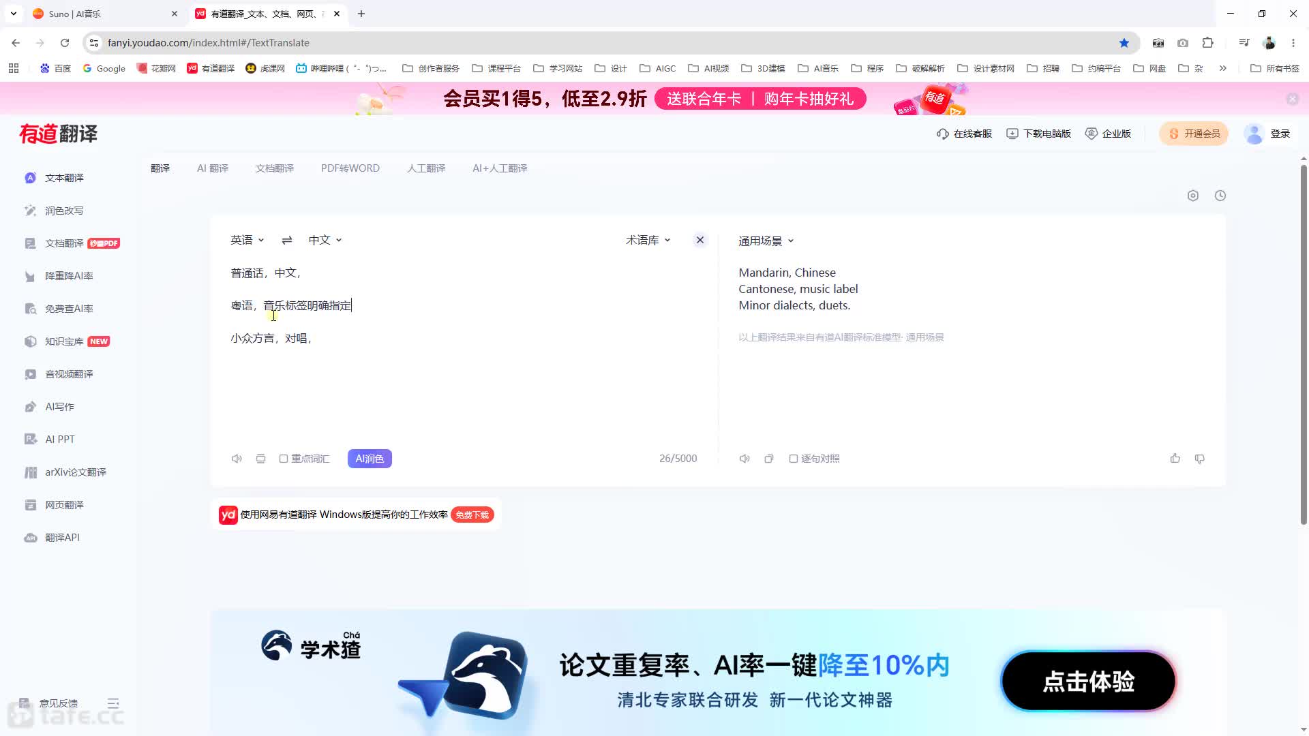
Task: Click 开通会员 button
Action: point(1194,134)
